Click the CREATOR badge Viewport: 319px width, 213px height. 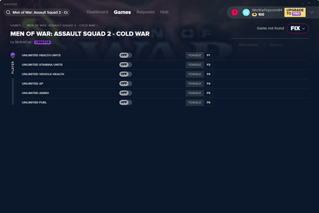click(43, 42)
